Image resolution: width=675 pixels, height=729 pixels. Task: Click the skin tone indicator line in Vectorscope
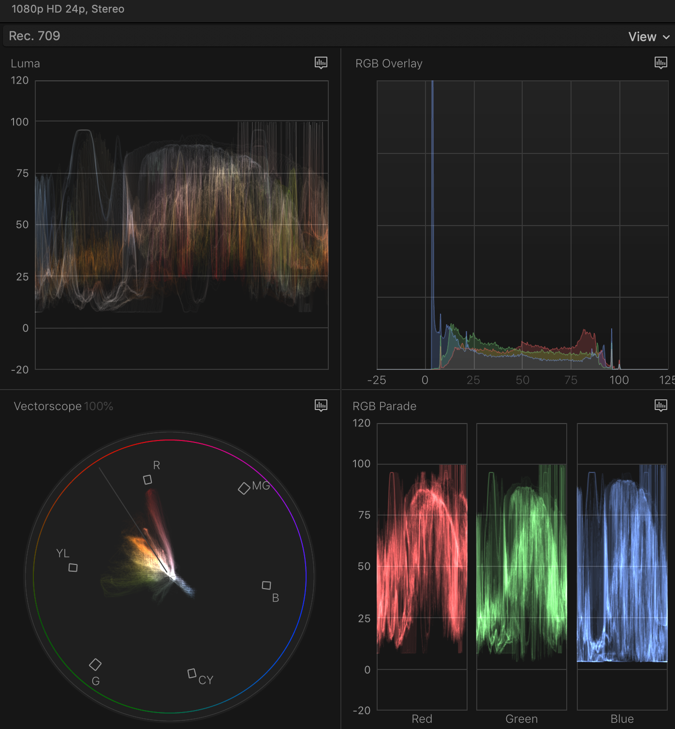tap(133, 521)
